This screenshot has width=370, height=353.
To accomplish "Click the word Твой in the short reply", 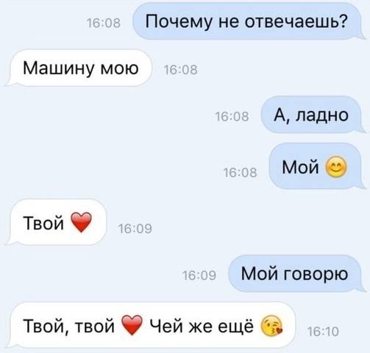I will pyautogui.click(x=43, y=223).
